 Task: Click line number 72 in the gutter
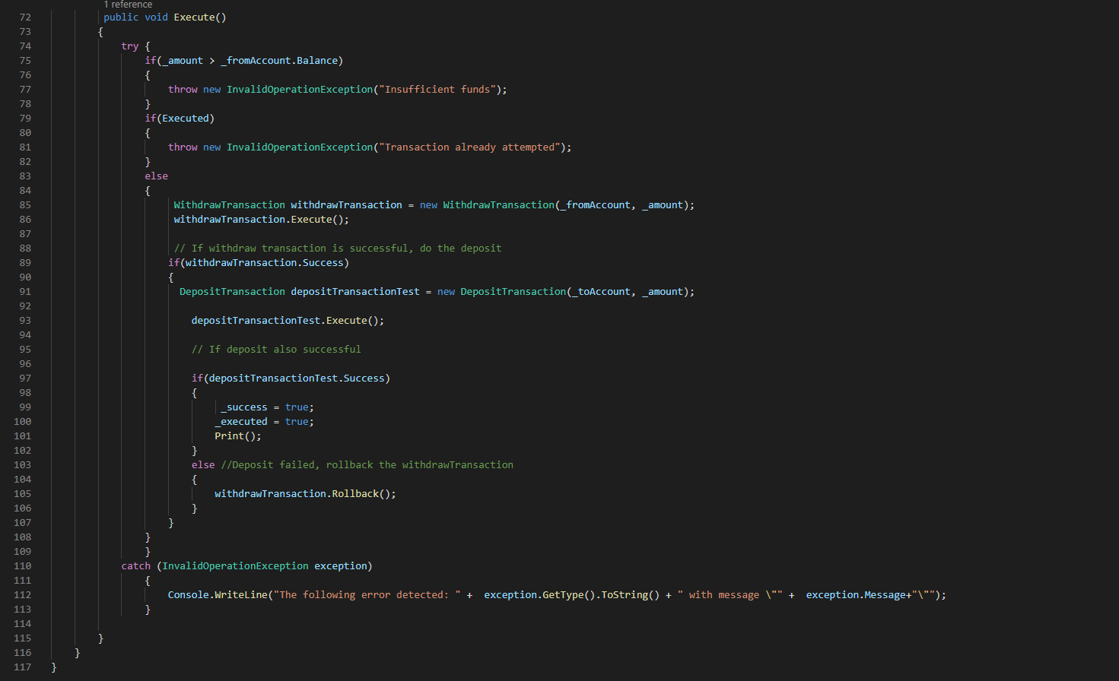pyautogui.click(x=25, y=17)
